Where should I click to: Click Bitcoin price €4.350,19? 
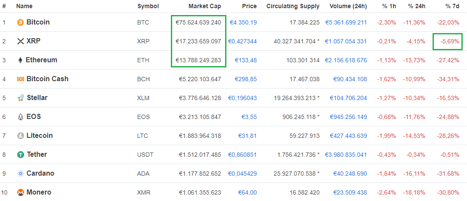click(x=243, y=22)
